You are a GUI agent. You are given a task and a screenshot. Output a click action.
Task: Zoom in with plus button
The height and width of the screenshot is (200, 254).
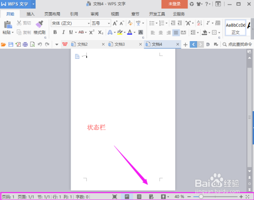pos(241,197)
